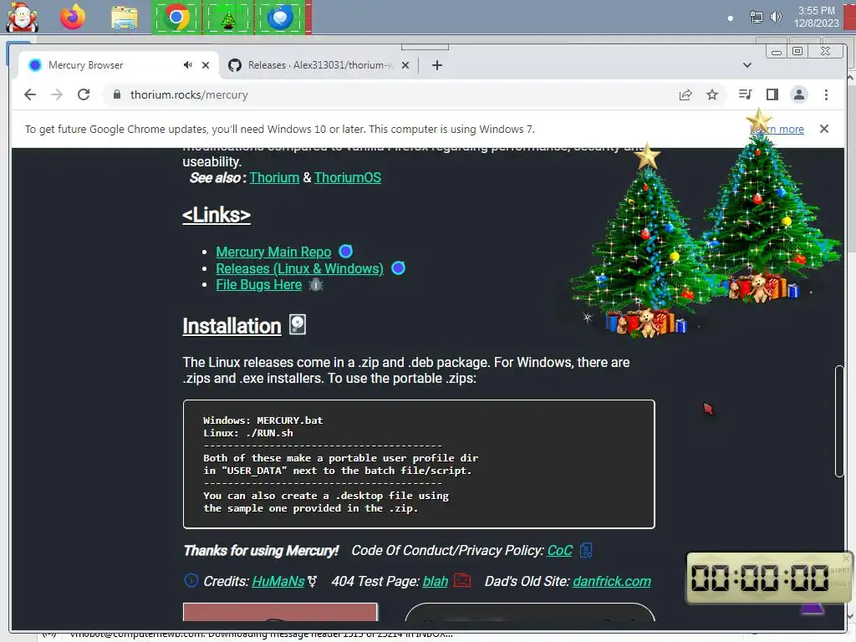The width and height of the screenshot is (856, 642).
Task: Open the CoC privacy policy link
Action: click(559, 550)
